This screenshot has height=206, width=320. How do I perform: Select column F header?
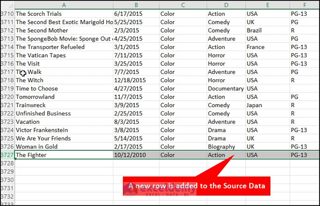pyautogui.click(x=304, y=5)
